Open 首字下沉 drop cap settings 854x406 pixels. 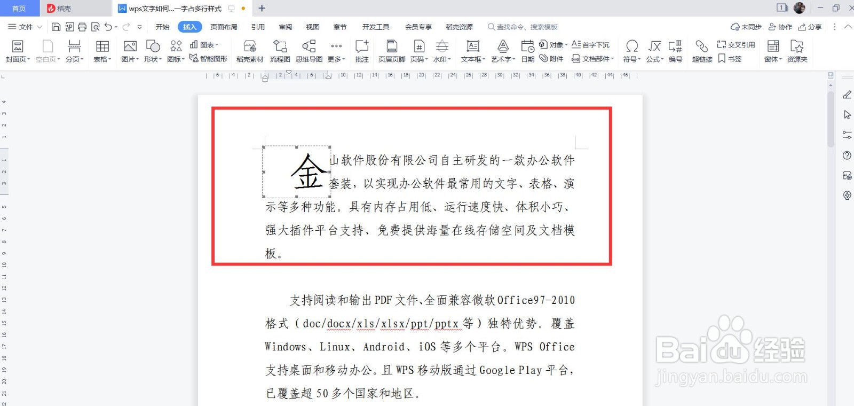[x=590, y=45]
